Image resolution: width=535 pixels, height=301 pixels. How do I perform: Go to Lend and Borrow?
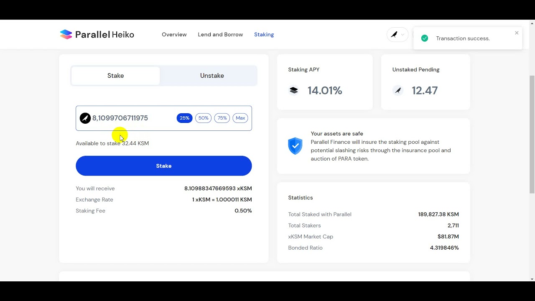coord(220,35)
